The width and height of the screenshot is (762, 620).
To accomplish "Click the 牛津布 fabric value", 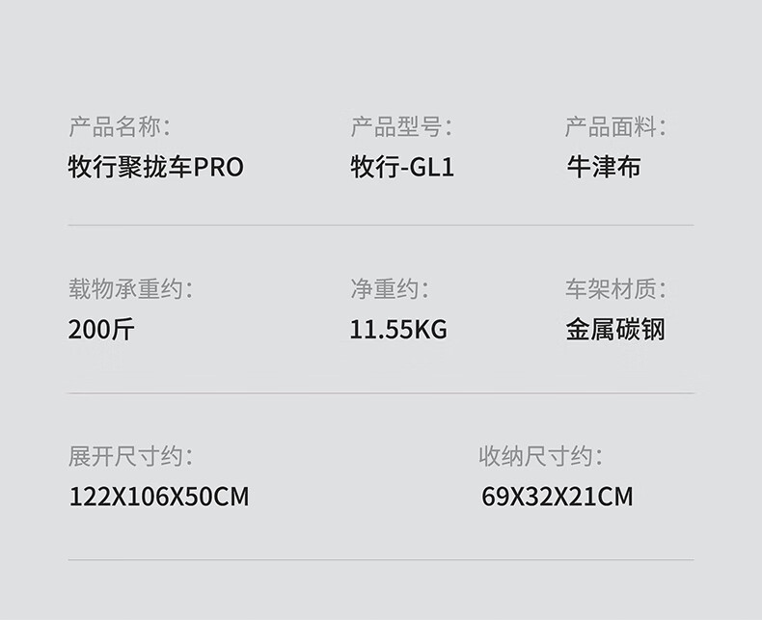I will pos(603,168).
